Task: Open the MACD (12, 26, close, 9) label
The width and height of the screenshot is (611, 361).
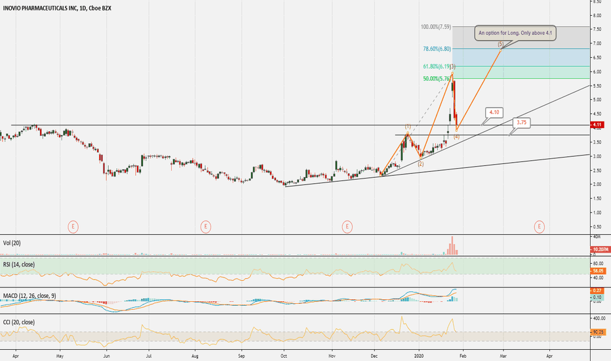Action: (30, 296)
